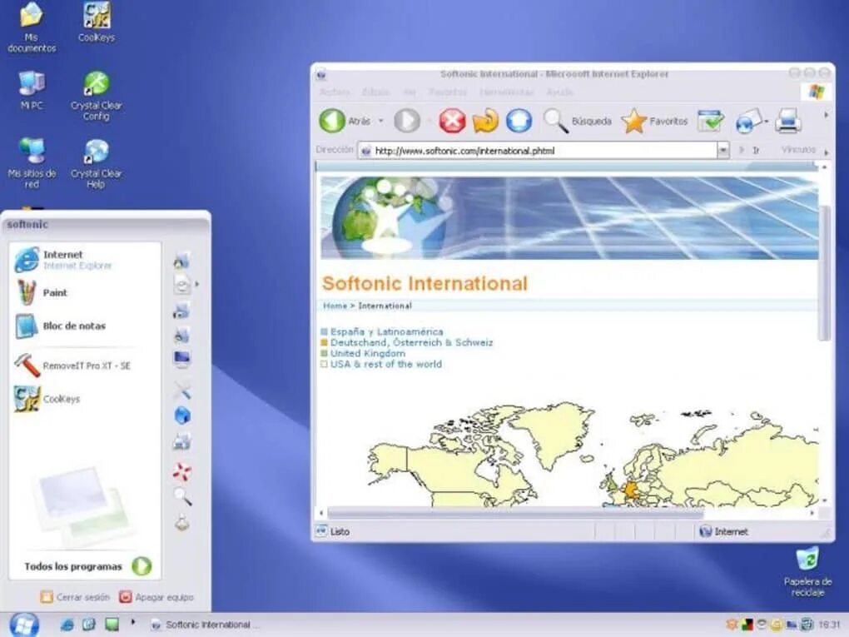Open the Ayuda menu
This screenshot has height=637, width=849.
559,92
